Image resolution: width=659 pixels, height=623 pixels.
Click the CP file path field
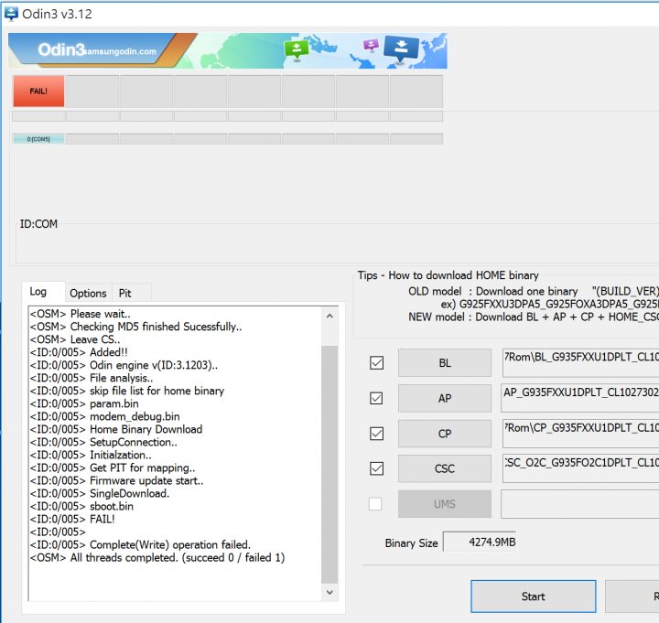click(x=580, y=433)
